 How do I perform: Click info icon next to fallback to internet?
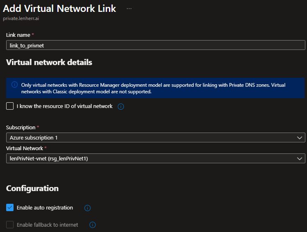click(x=93, y=225)
